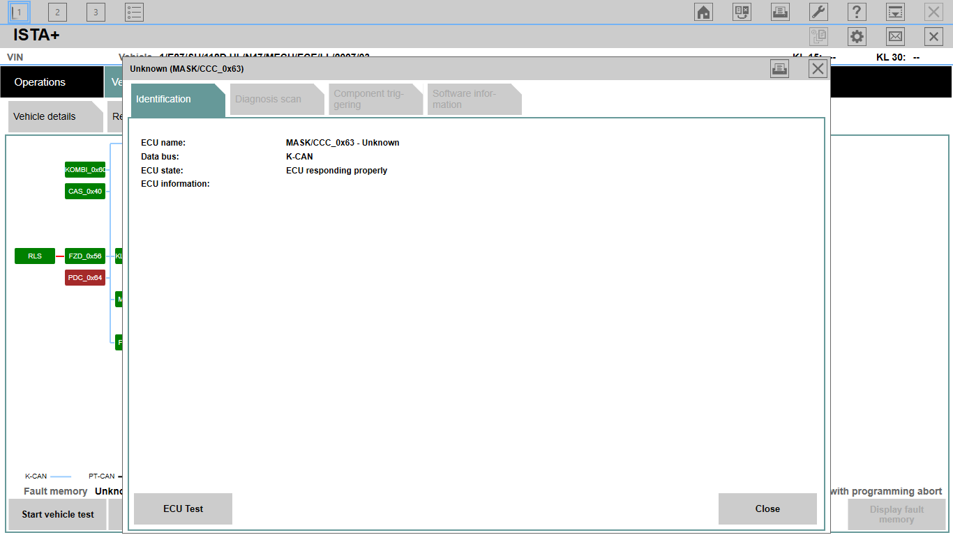Select the KOMBI_0x60 ECU node
Screen dimensions: 953x535
tap(85, 169)
